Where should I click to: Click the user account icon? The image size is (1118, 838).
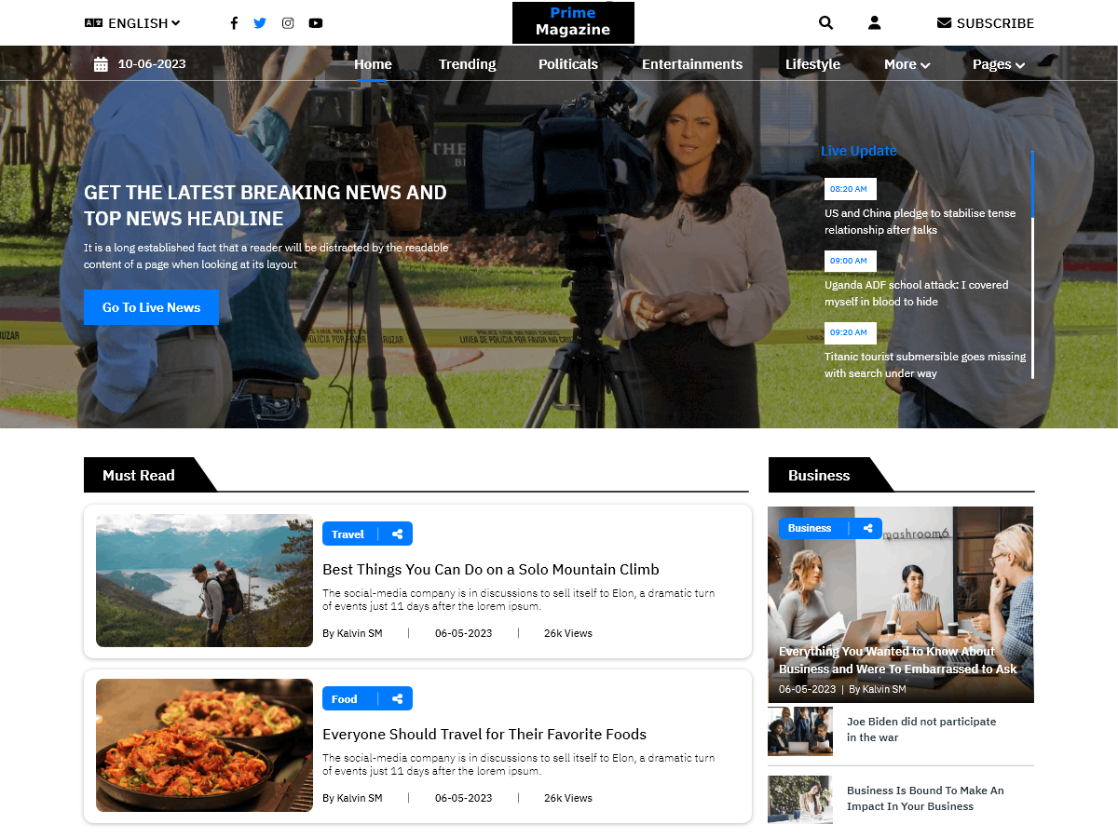pyautogui.click(x=874, y=23)
